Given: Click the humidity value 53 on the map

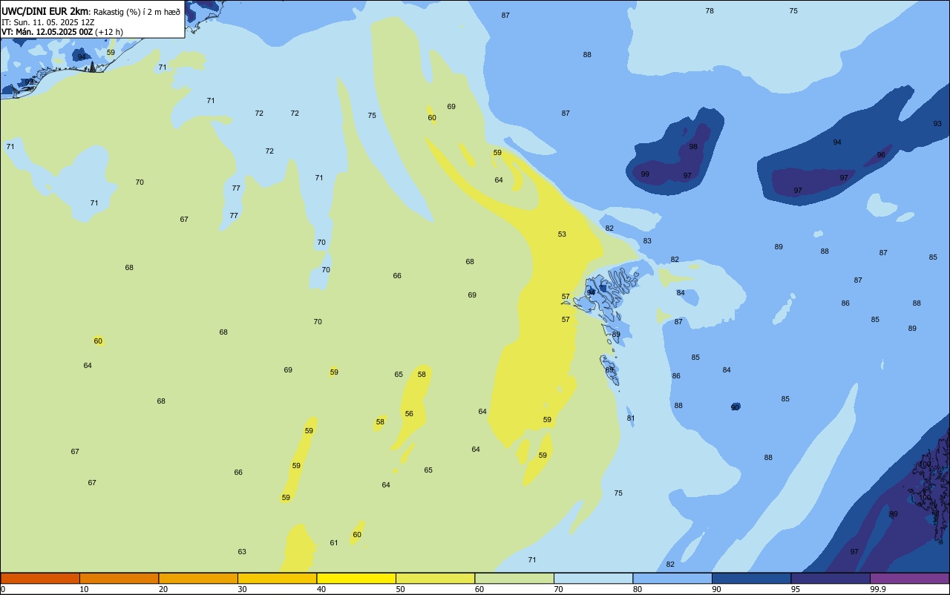Looking at the screenshot, I should tap(562, 234).
